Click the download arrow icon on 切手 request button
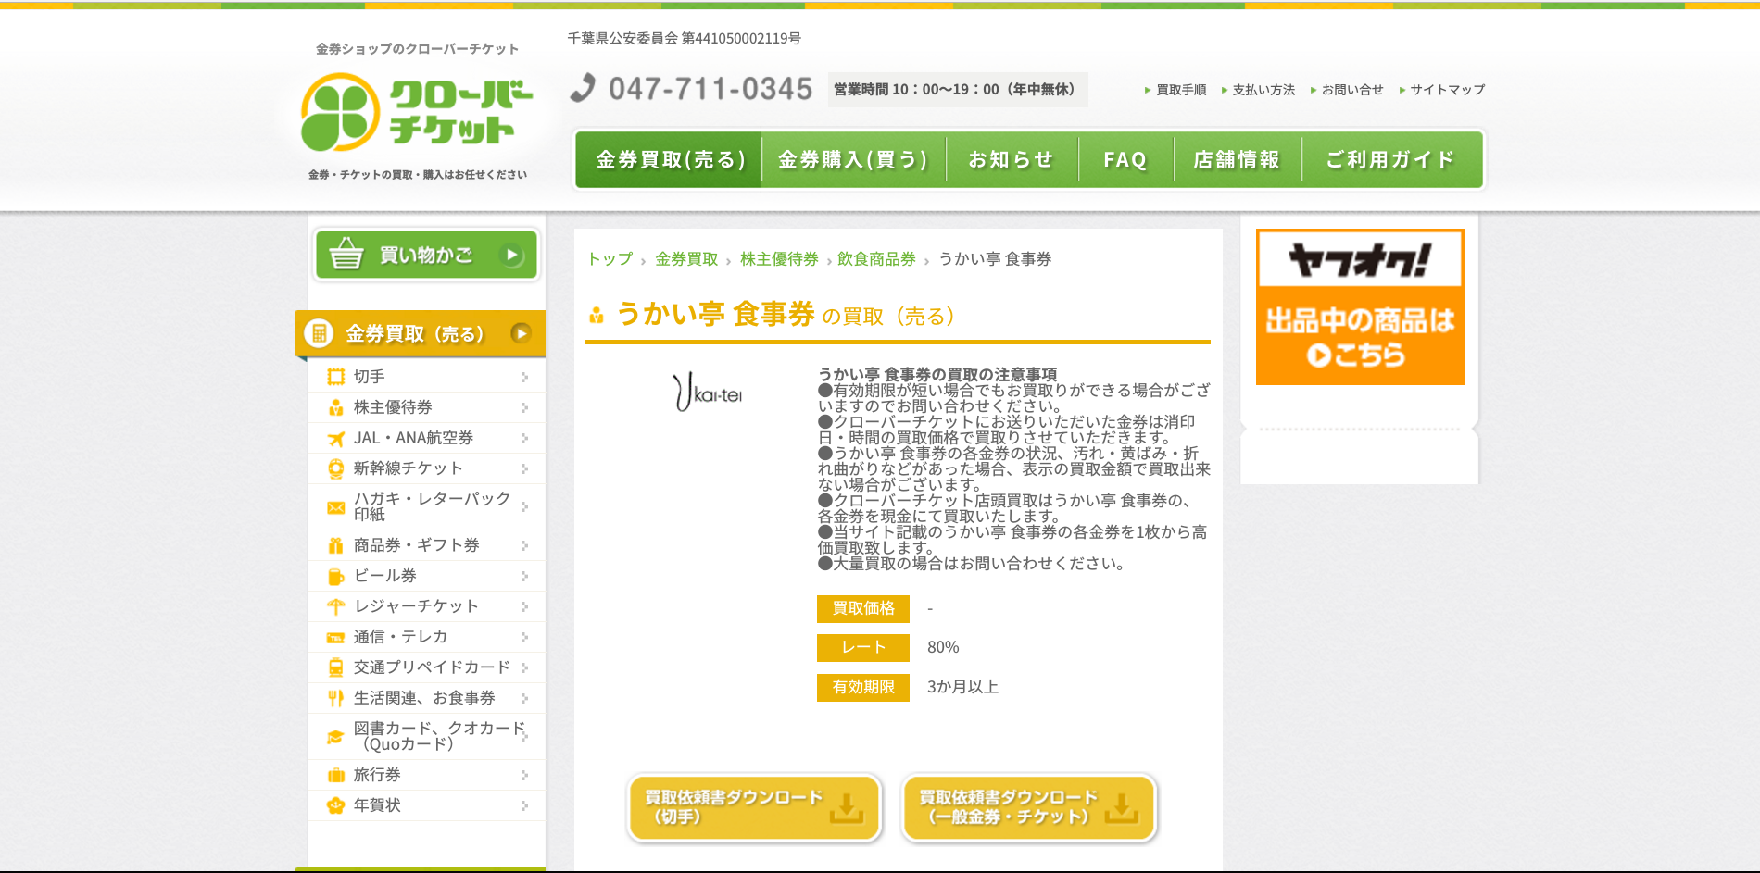The width and height of the screenshot is (1760, 873). pos(846,807)
